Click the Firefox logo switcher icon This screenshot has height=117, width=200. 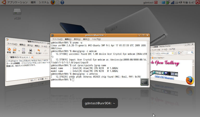point(190,80)
